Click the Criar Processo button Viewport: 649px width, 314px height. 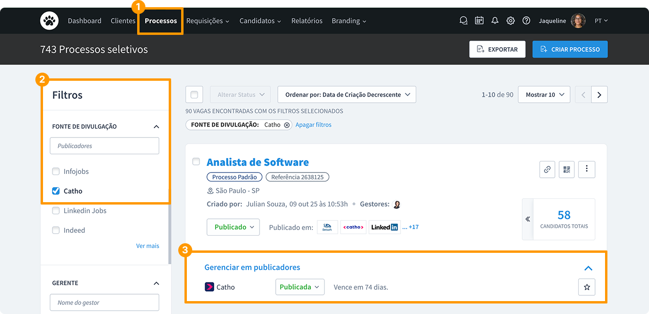pos(570,49)
